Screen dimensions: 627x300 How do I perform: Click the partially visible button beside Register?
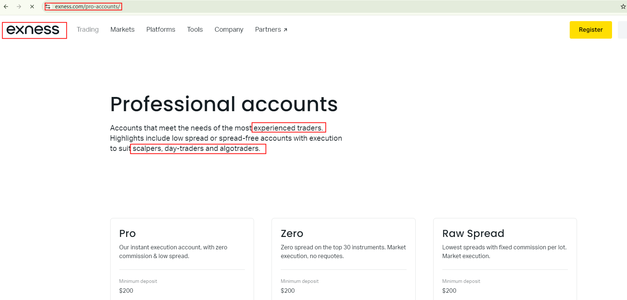click(623, 30)
